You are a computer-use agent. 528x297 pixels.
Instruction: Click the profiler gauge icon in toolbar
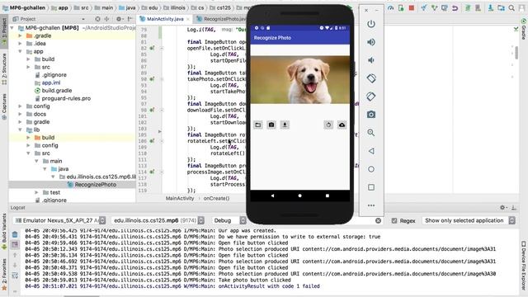(390, 7)
